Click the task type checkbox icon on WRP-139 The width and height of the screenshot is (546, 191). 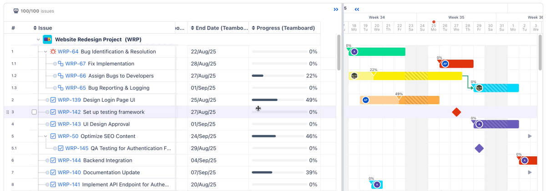(x=53, y=100)
